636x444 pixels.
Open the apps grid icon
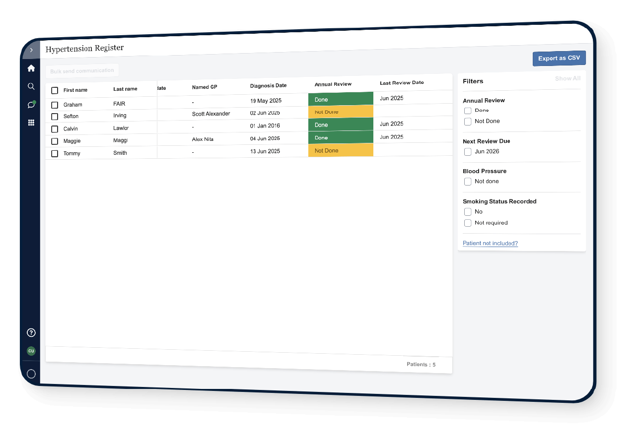click(31, 123)
